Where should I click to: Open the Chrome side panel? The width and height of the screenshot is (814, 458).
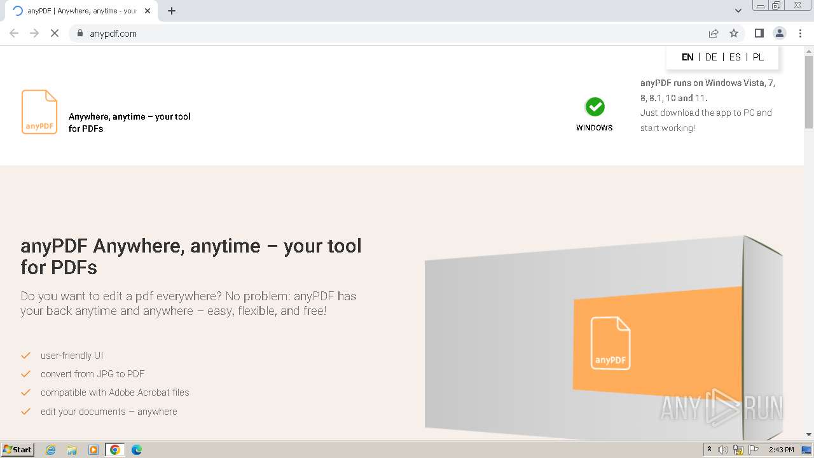(x=759, y=33)
